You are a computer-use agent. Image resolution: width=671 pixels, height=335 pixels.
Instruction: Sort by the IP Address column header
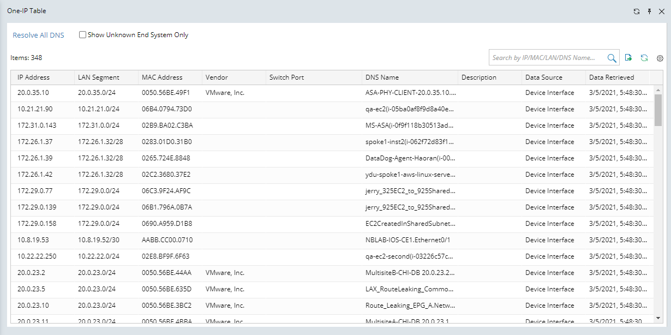click(x=33, y=77)
